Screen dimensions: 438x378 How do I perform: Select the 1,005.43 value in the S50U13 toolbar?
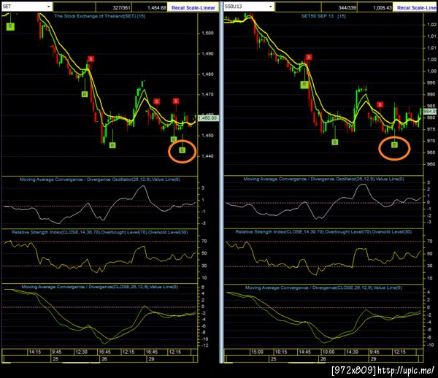(x=383, y=8)
